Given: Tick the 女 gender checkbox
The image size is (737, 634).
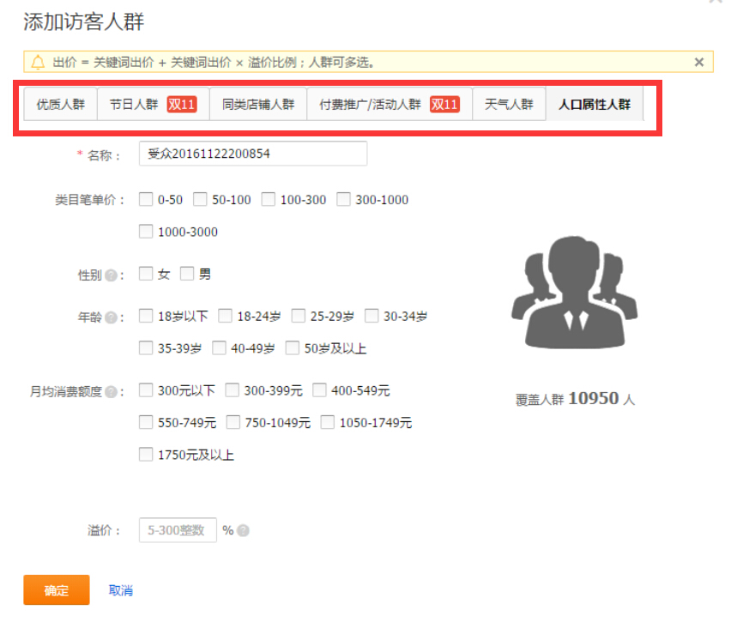Looking at the screenshot, I should click(x=146, y=274).
